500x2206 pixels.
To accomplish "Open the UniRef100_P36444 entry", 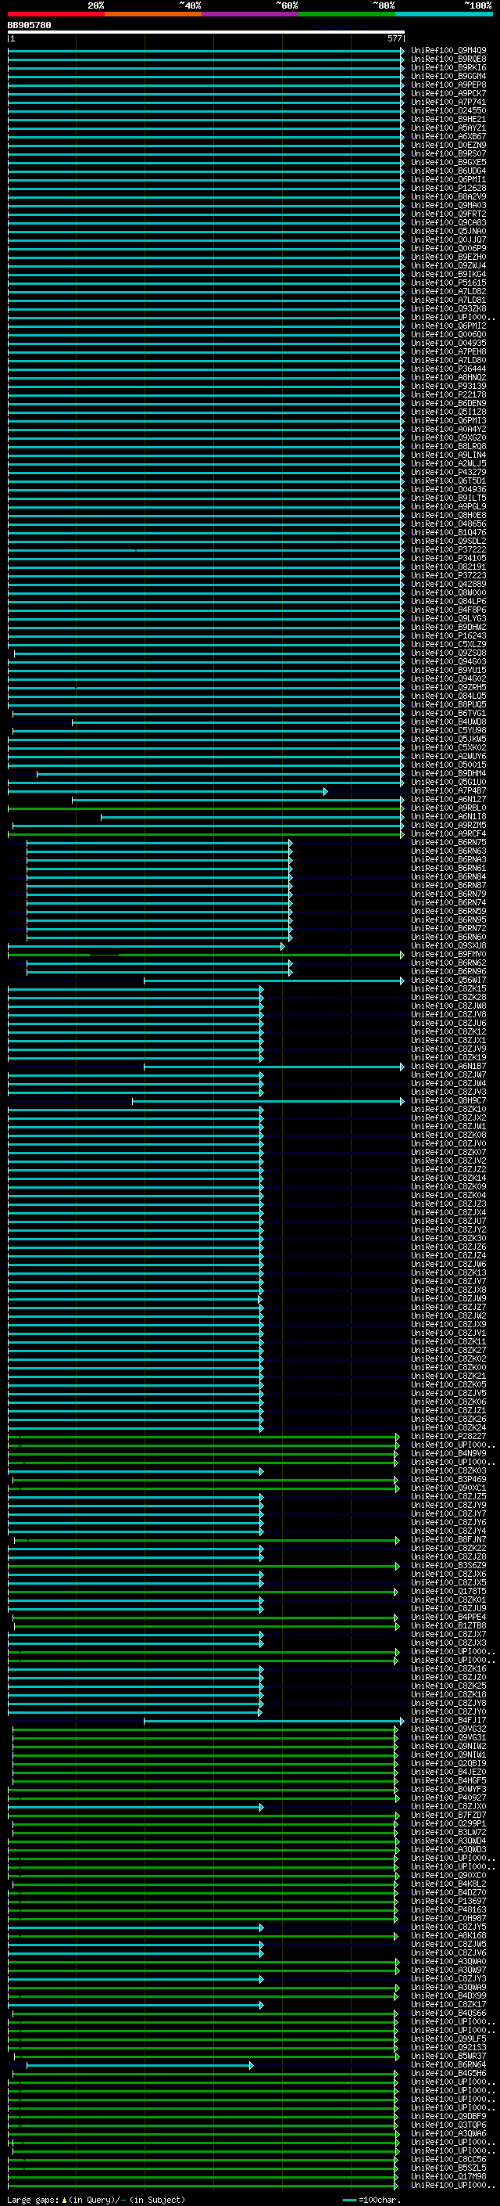I will pyautogui.click(x=448, y=369).
